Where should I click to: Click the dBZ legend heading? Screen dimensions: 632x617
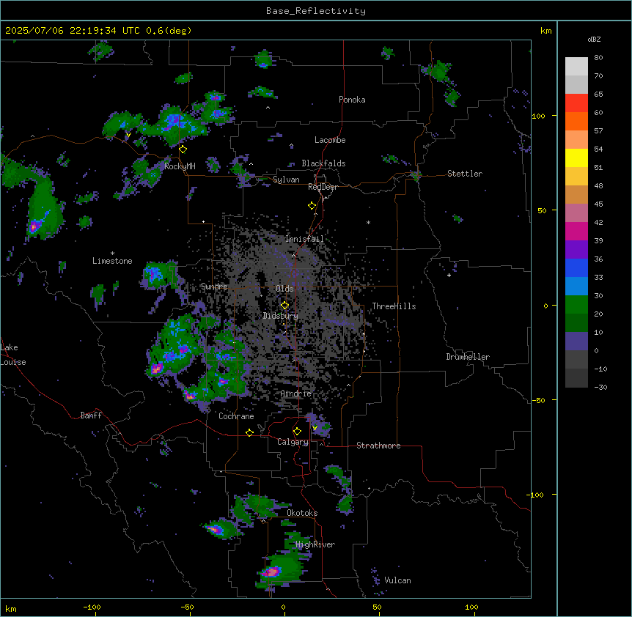(594, 40)
